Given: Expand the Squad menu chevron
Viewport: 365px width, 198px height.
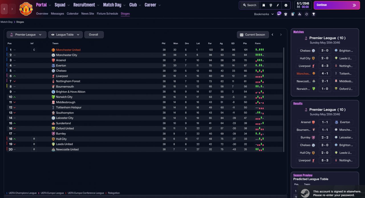Looking at the screenshot, I should point(68,5).
